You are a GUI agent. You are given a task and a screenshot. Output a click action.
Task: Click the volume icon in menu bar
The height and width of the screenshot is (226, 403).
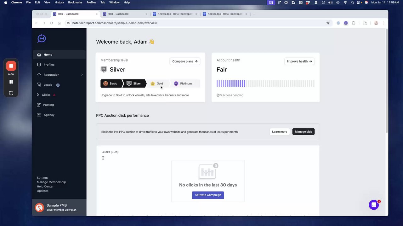pyautogui.click(x=330, y=2)
